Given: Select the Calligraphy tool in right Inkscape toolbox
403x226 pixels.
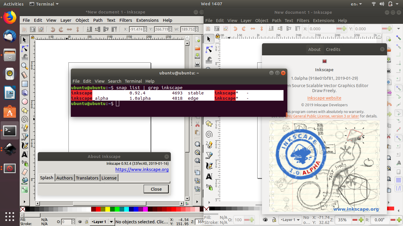Looking at the screenshot, I should click(209, 166).
